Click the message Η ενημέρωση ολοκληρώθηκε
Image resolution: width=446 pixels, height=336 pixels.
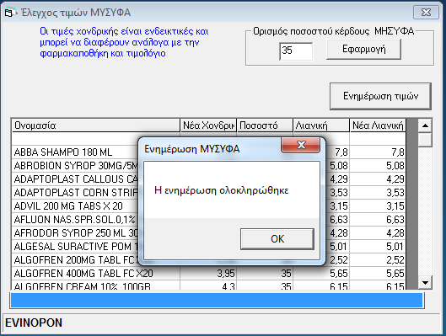click(221, 190)
